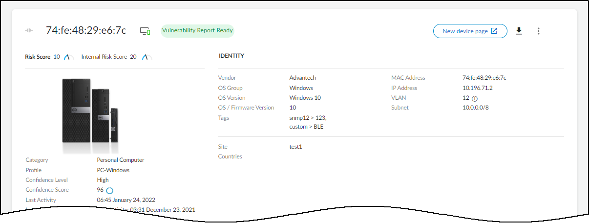Click the Confidence Score circle indicator

point(109,190)
